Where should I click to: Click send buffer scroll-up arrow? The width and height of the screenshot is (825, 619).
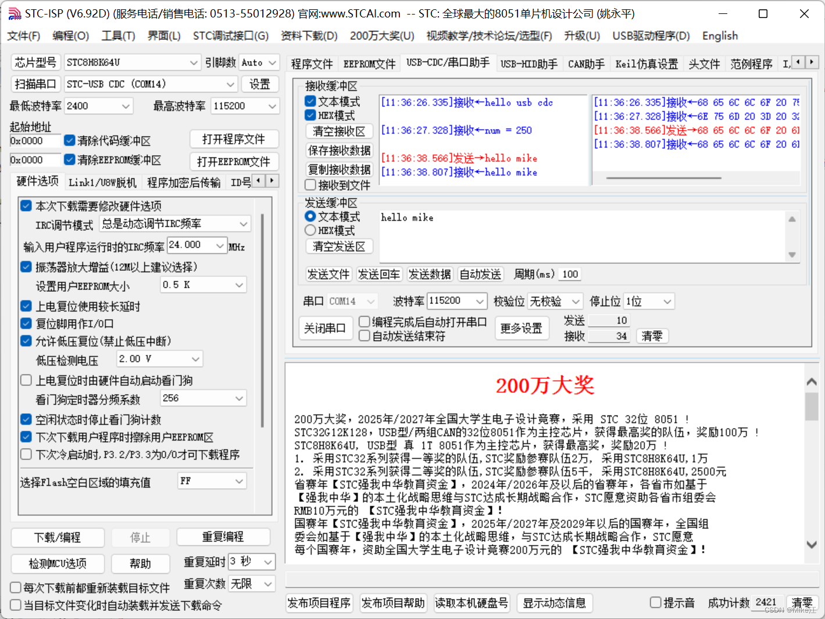(792, 219)
